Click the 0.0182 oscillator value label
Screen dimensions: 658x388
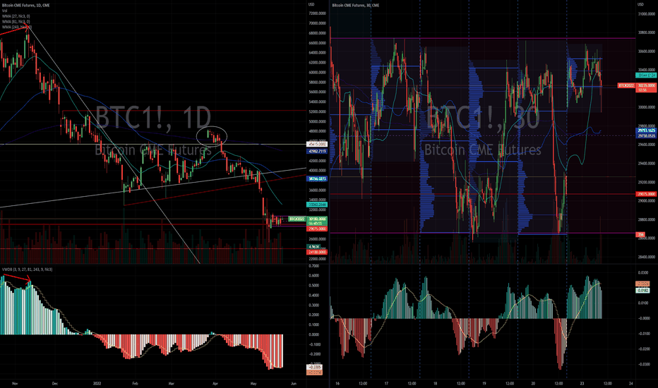pos(643,290)
